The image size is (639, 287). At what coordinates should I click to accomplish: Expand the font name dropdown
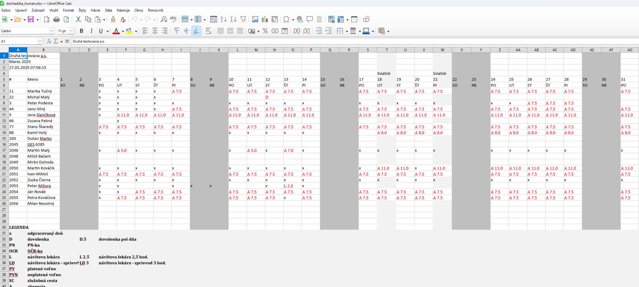click(52, 31)
